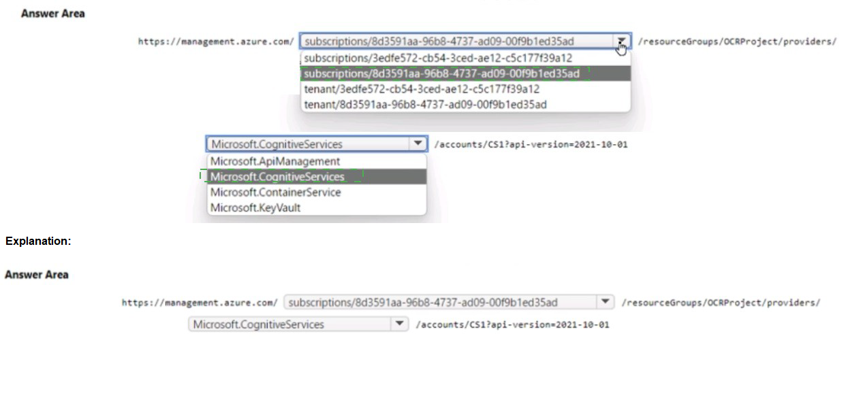Click the provider dropdown arrow under Explanation
Image resolution: width=846 pixels, height=404 pixels.
point(400,324)
